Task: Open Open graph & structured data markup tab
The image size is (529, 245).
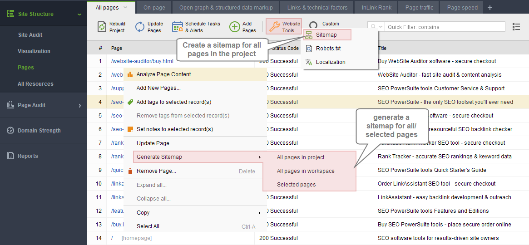Action: (x=226, y=7)
